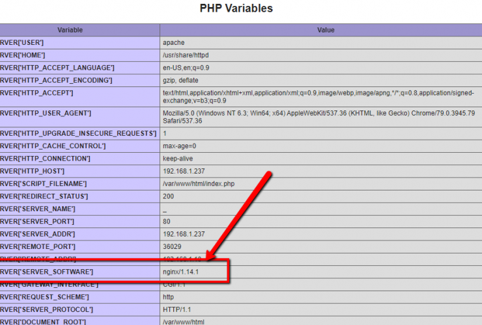Click the HTTP_HOST variable cell
The image size is (482, 325).
33,171
